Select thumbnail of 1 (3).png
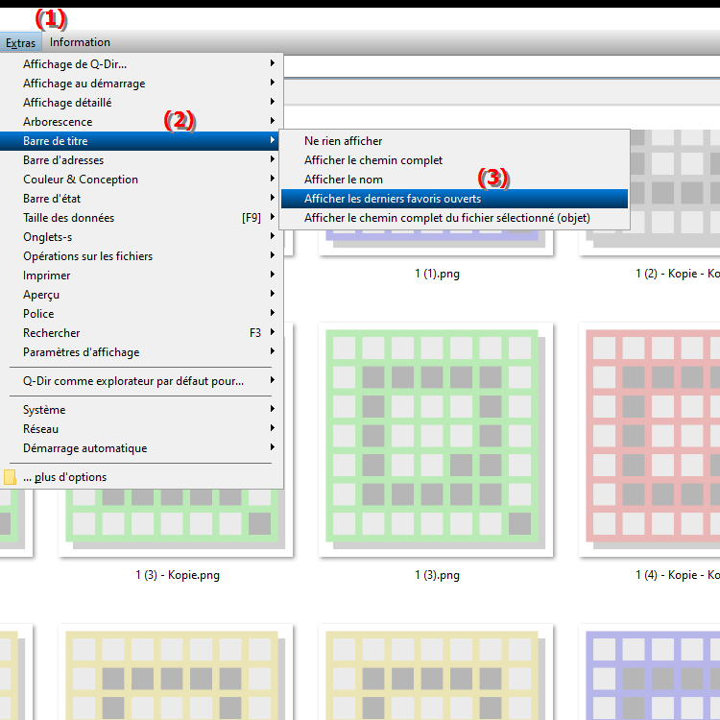The width and height of the screenshot is (720, 720). coord(436,440)
